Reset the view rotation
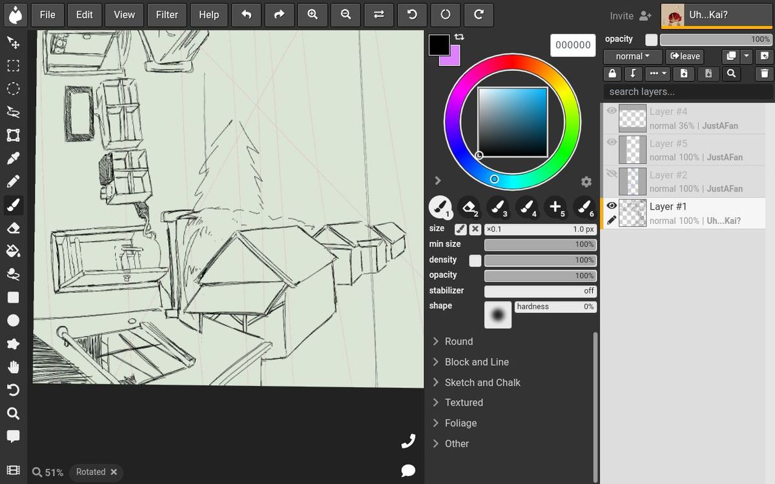775x484 pixels. click(x=445, y=14)
